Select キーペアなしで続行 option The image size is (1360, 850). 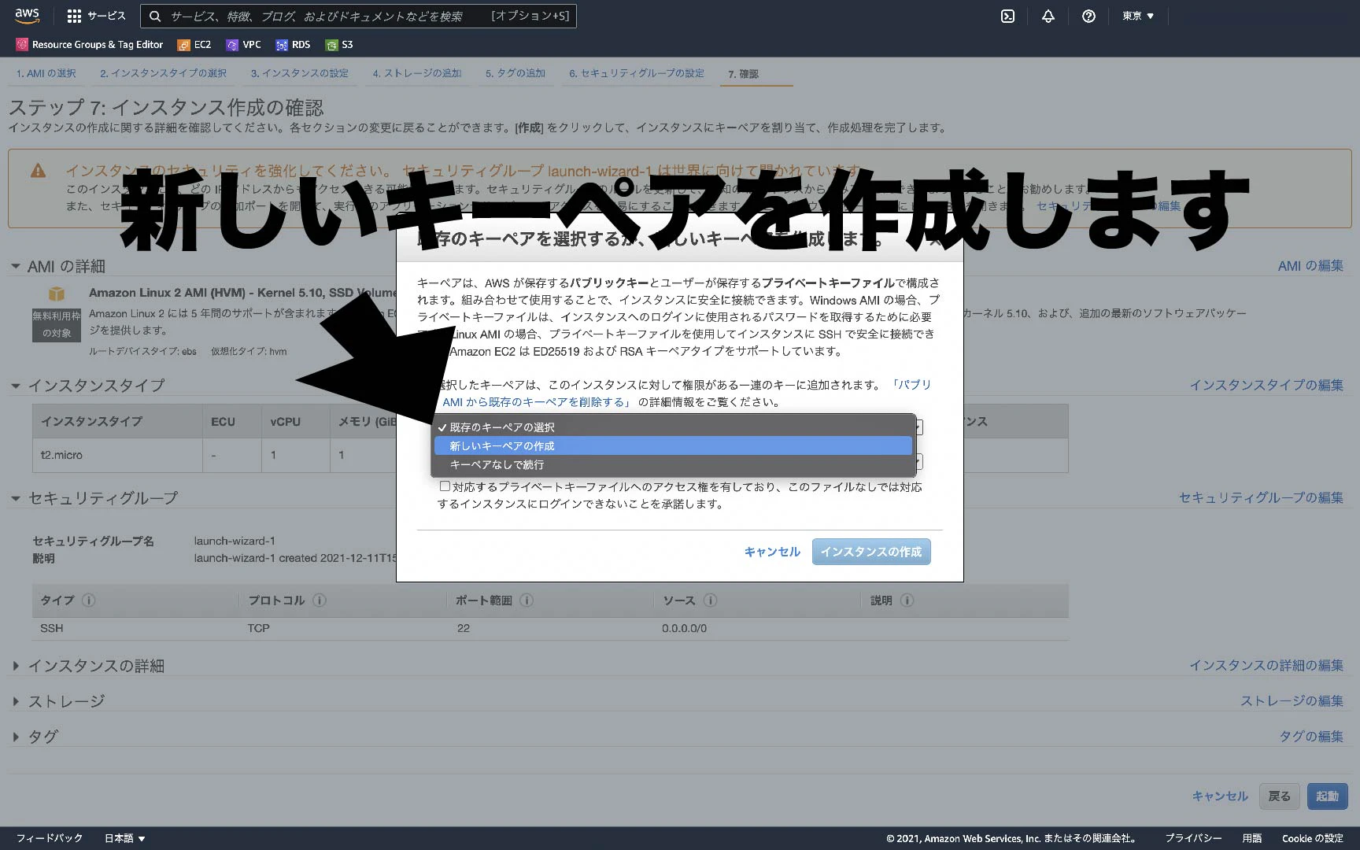(x=673, y=464)
